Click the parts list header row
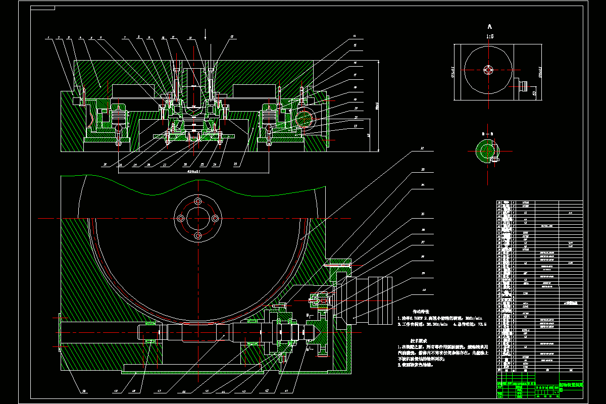 pos(540,370)
